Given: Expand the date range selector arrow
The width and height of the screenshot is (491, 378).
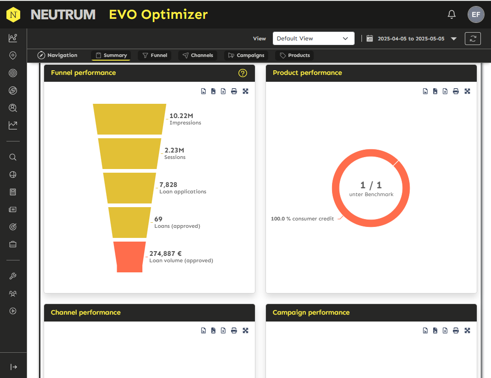Looking at the screenshot, I should (453, 39).
